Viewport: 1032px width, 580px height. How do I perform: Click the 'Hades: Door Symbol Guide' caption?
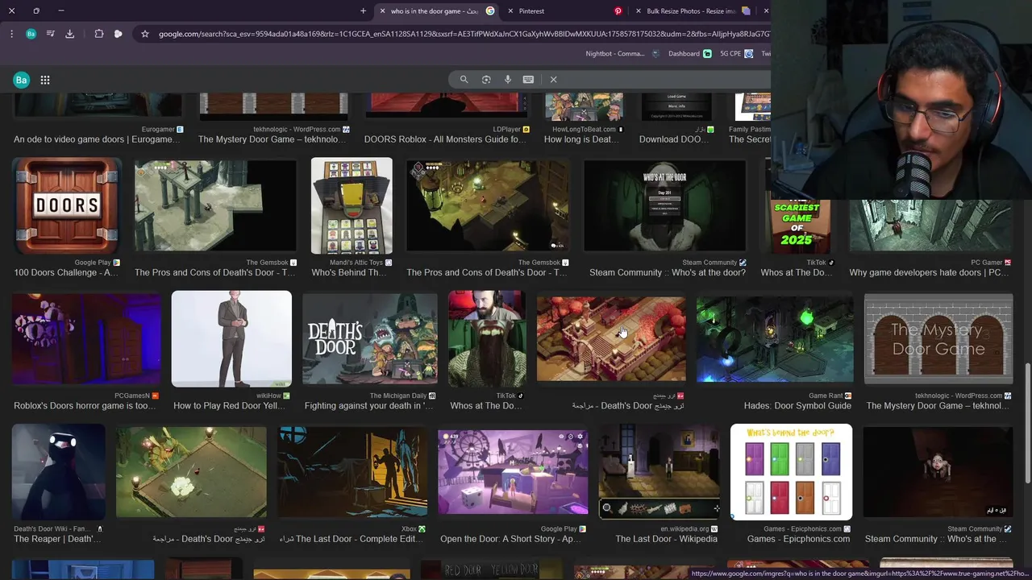tap(797, 406)
